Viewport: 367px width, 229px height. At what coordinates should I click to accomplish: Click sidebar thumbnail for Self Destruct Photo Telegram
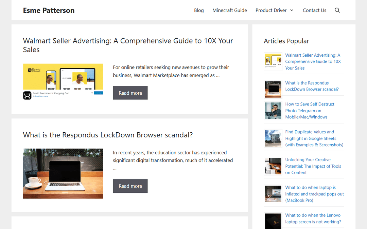click(x=273, y=111)
